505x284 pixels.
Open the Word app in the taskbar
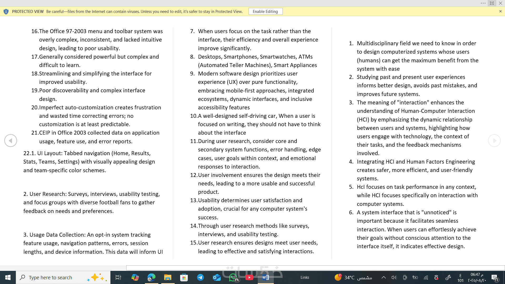point(265,277)
